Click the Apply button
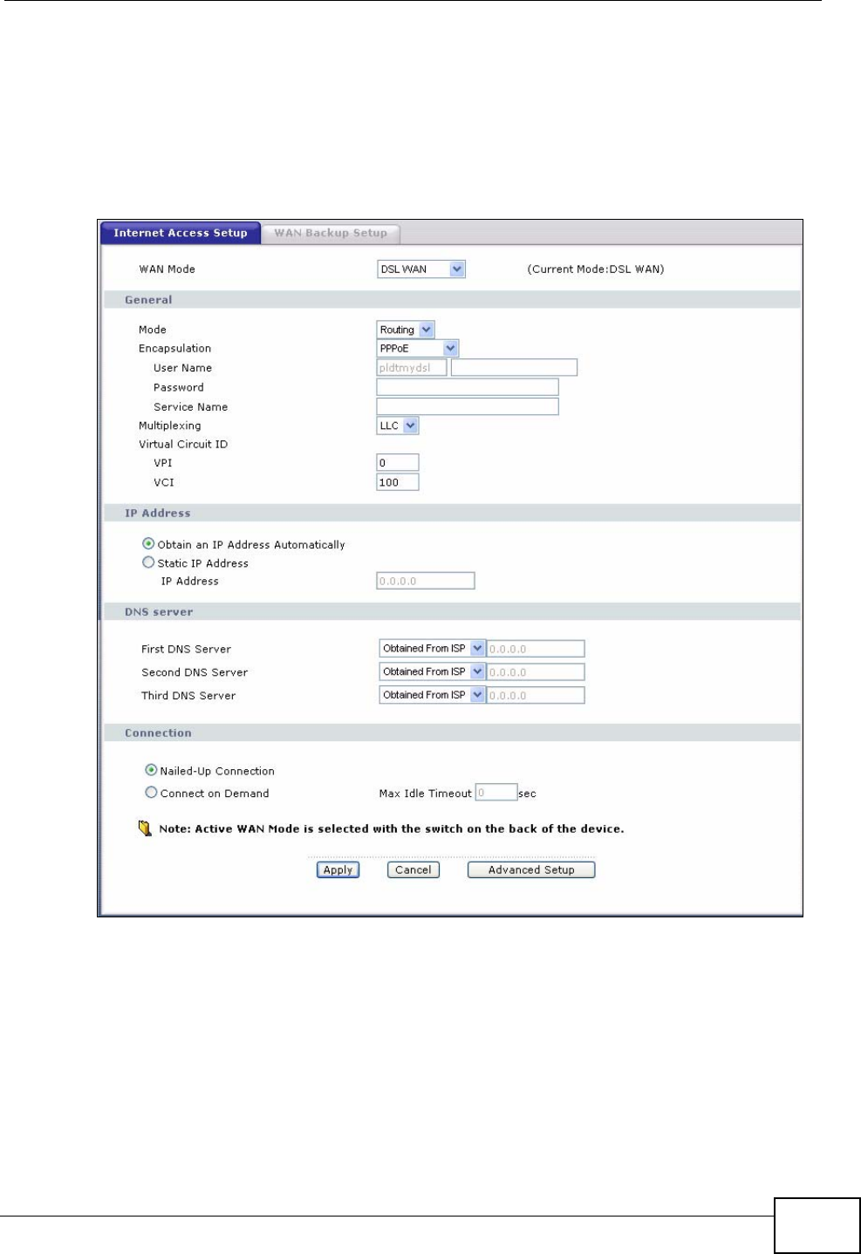Viewport: 861px width, 1254px height. tap(338, 869)
